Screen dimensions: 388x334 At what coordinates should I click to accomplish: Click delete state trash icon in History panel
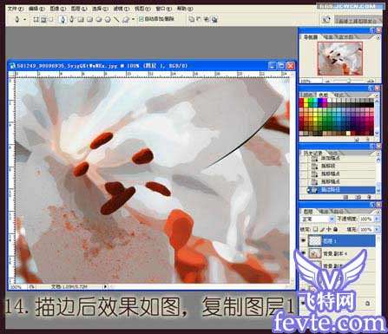point(369,197)
